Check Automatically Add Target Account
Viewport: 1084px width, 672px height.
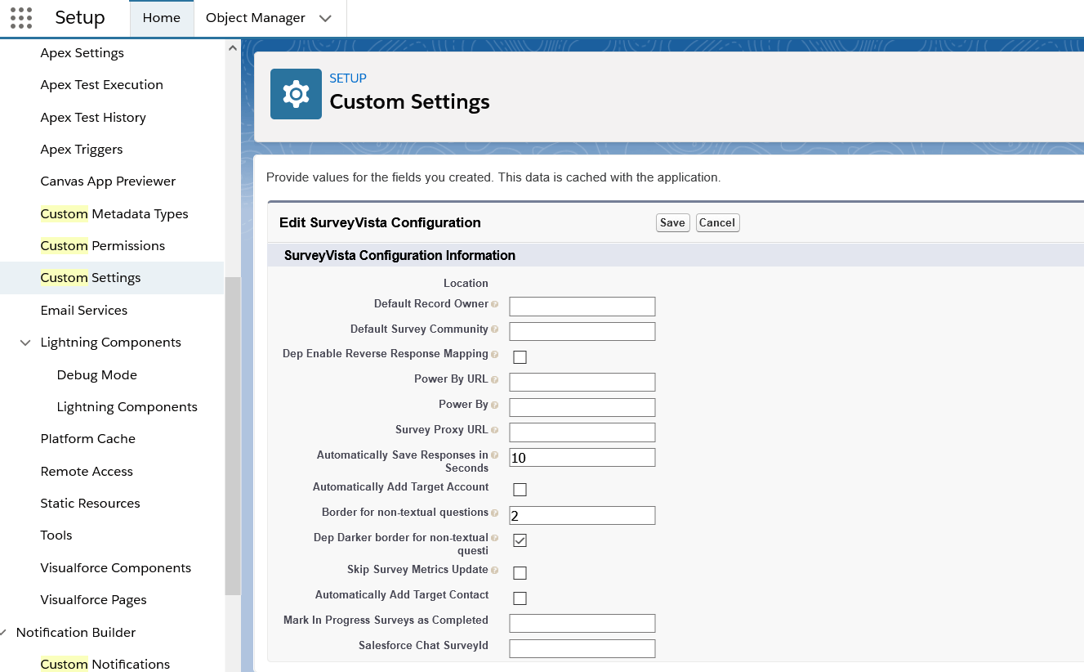point(520,488)
